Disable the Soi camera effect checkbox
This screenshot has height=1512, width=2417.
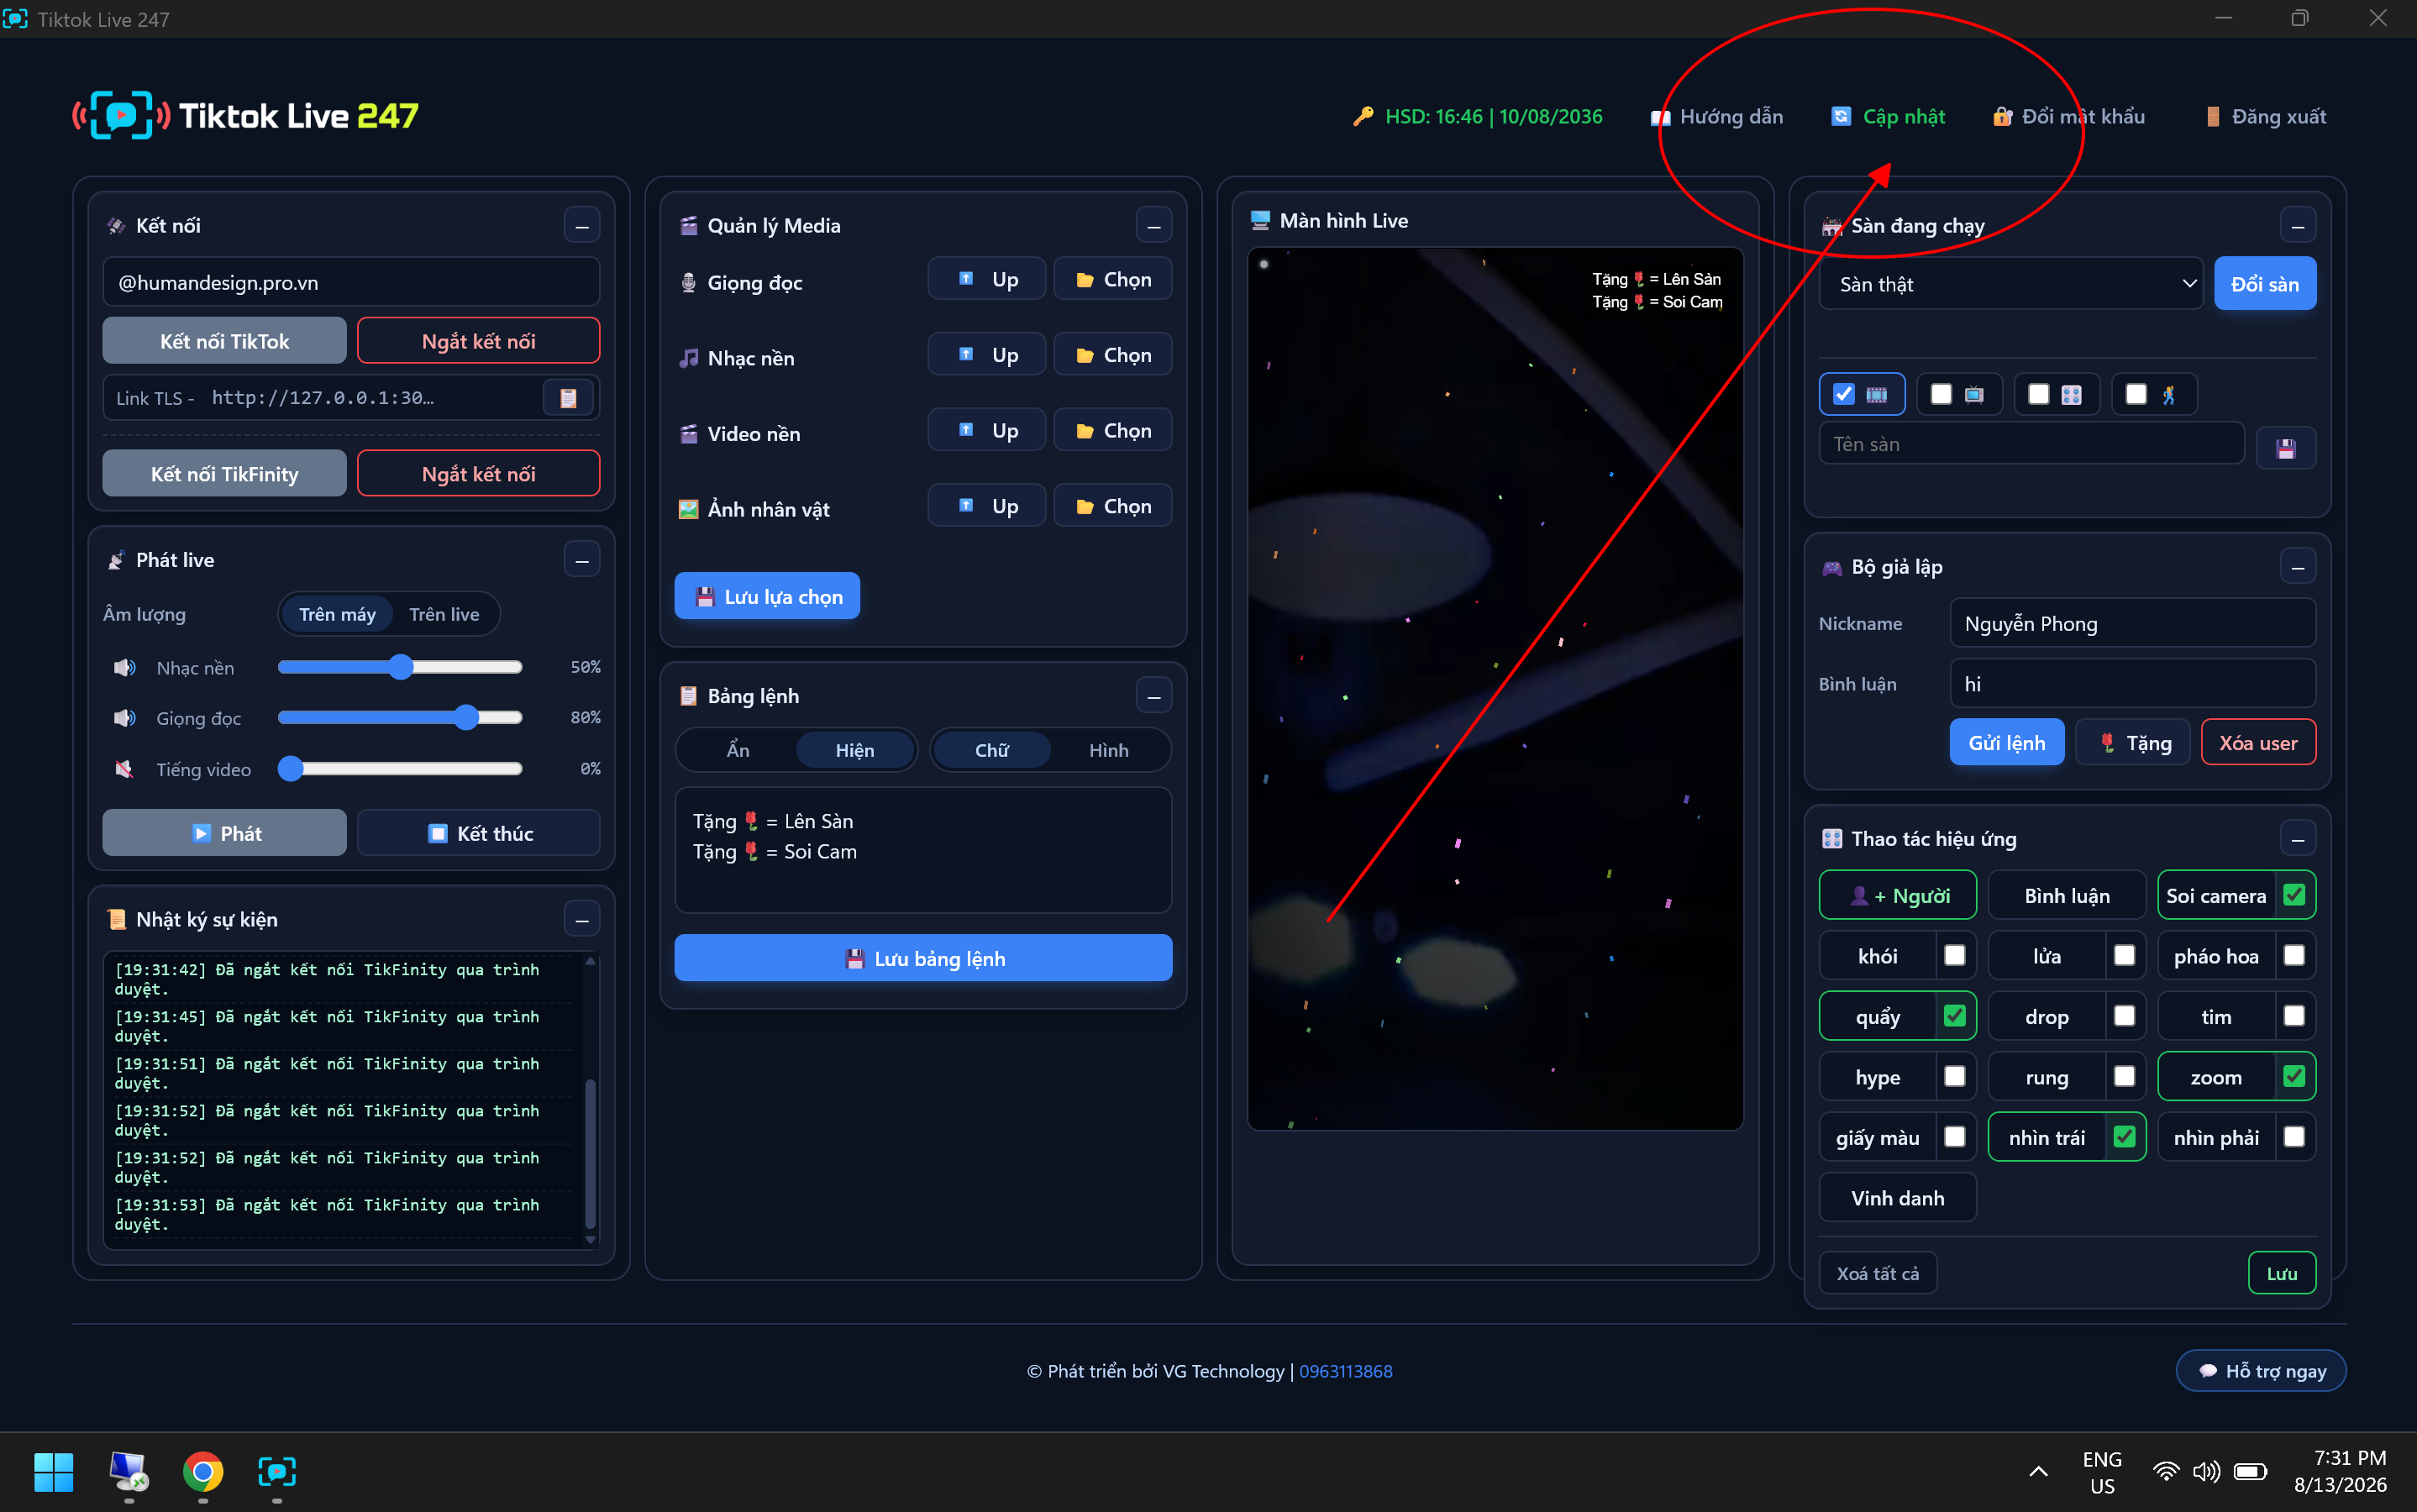pos(2294,895)
